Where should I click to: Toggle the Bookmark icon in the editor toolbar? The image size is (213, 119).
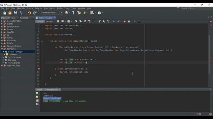(108, 21)
